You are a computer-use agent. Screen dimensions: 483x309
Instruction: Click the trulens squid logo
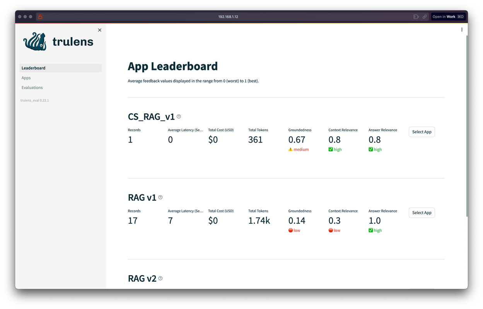(34, 41)
